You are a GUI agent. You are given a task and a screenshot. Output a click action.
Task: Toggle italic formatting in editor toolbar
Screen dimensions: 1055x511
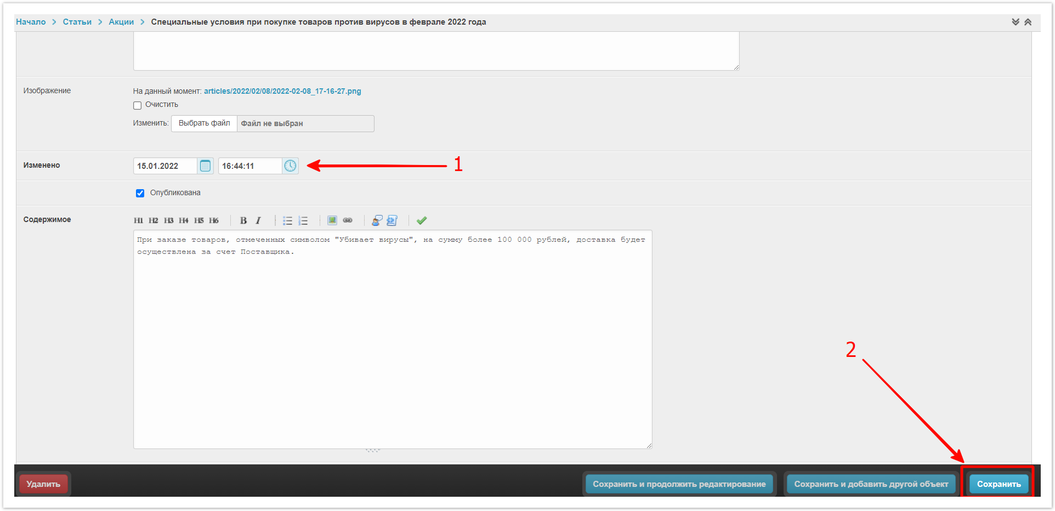tap(258, 220)
